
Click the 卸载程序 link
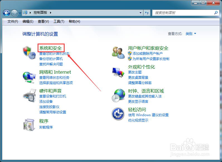46,127
